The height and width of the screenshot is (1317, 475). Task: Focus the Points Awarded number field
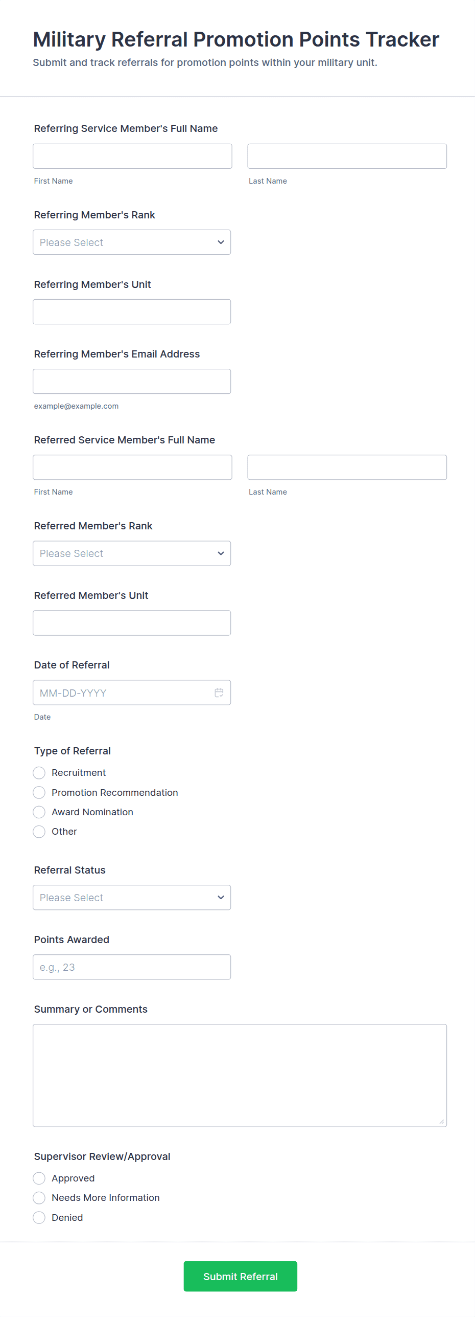pyautogui.click(x=132, y=967)
